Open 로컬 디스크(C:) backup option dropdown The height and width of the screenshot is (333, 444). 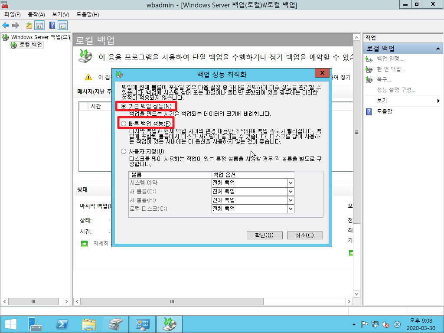click(x=291, y=209)
